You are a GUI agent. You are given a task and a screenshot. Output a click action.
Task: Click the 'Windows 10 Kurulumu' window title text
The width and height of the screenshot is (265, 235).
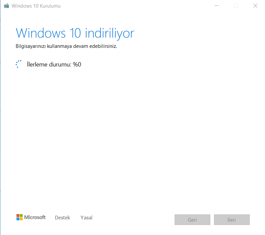click(36, 6)
